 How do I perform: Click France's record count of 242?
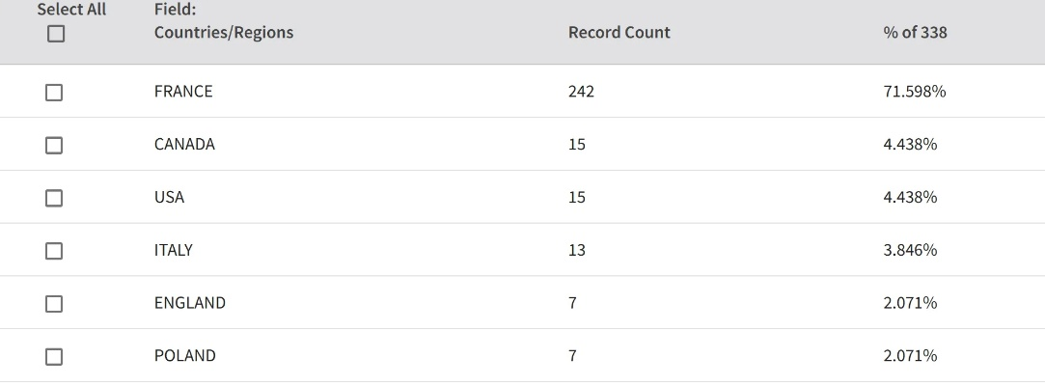click(581, 92)
